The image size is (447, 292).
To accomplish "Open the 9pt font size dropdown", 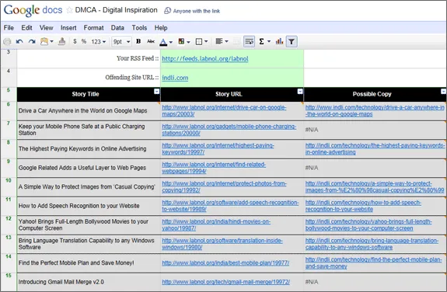I will tap(121, 42).
